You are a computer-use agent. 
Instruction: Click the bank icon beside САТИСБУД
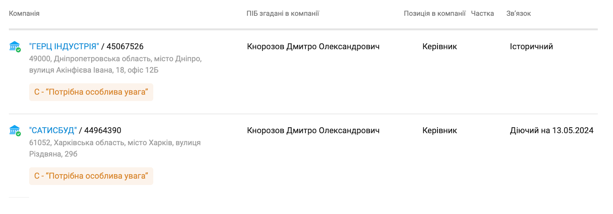pos(15,130)
